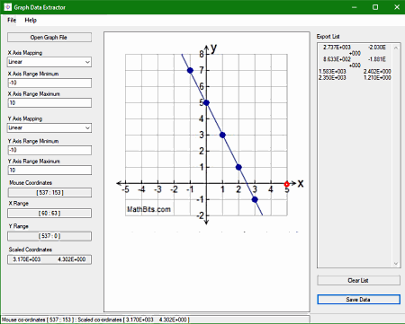Screen dimensions: 405x324
Task: Click the Export List scroll up arrow
Action: click(396, 48)
